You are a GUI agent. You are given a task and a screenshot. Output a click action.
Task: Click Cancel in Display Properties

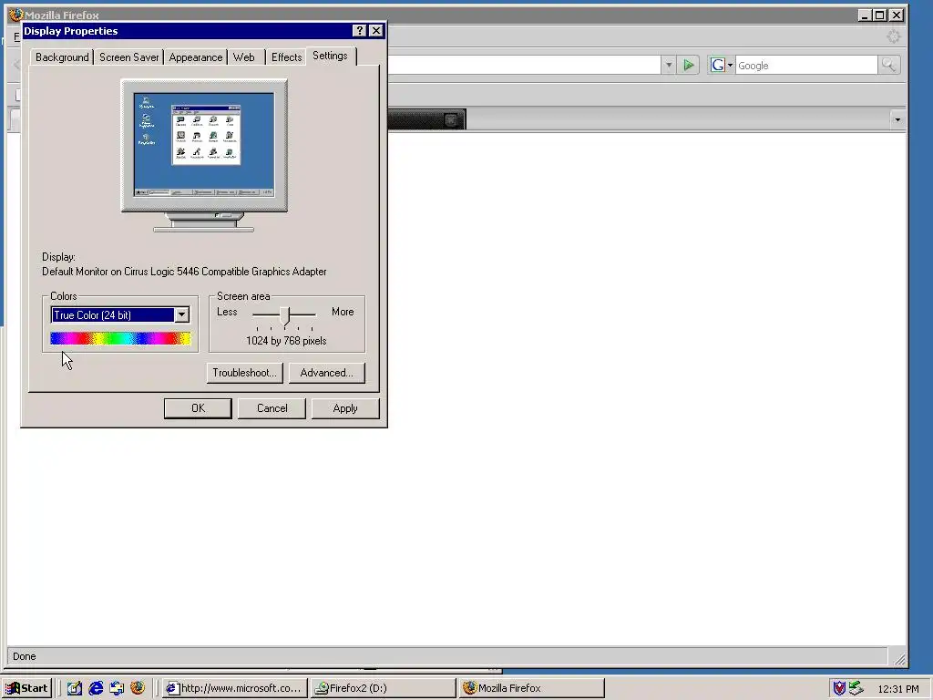tap(272, 408)
